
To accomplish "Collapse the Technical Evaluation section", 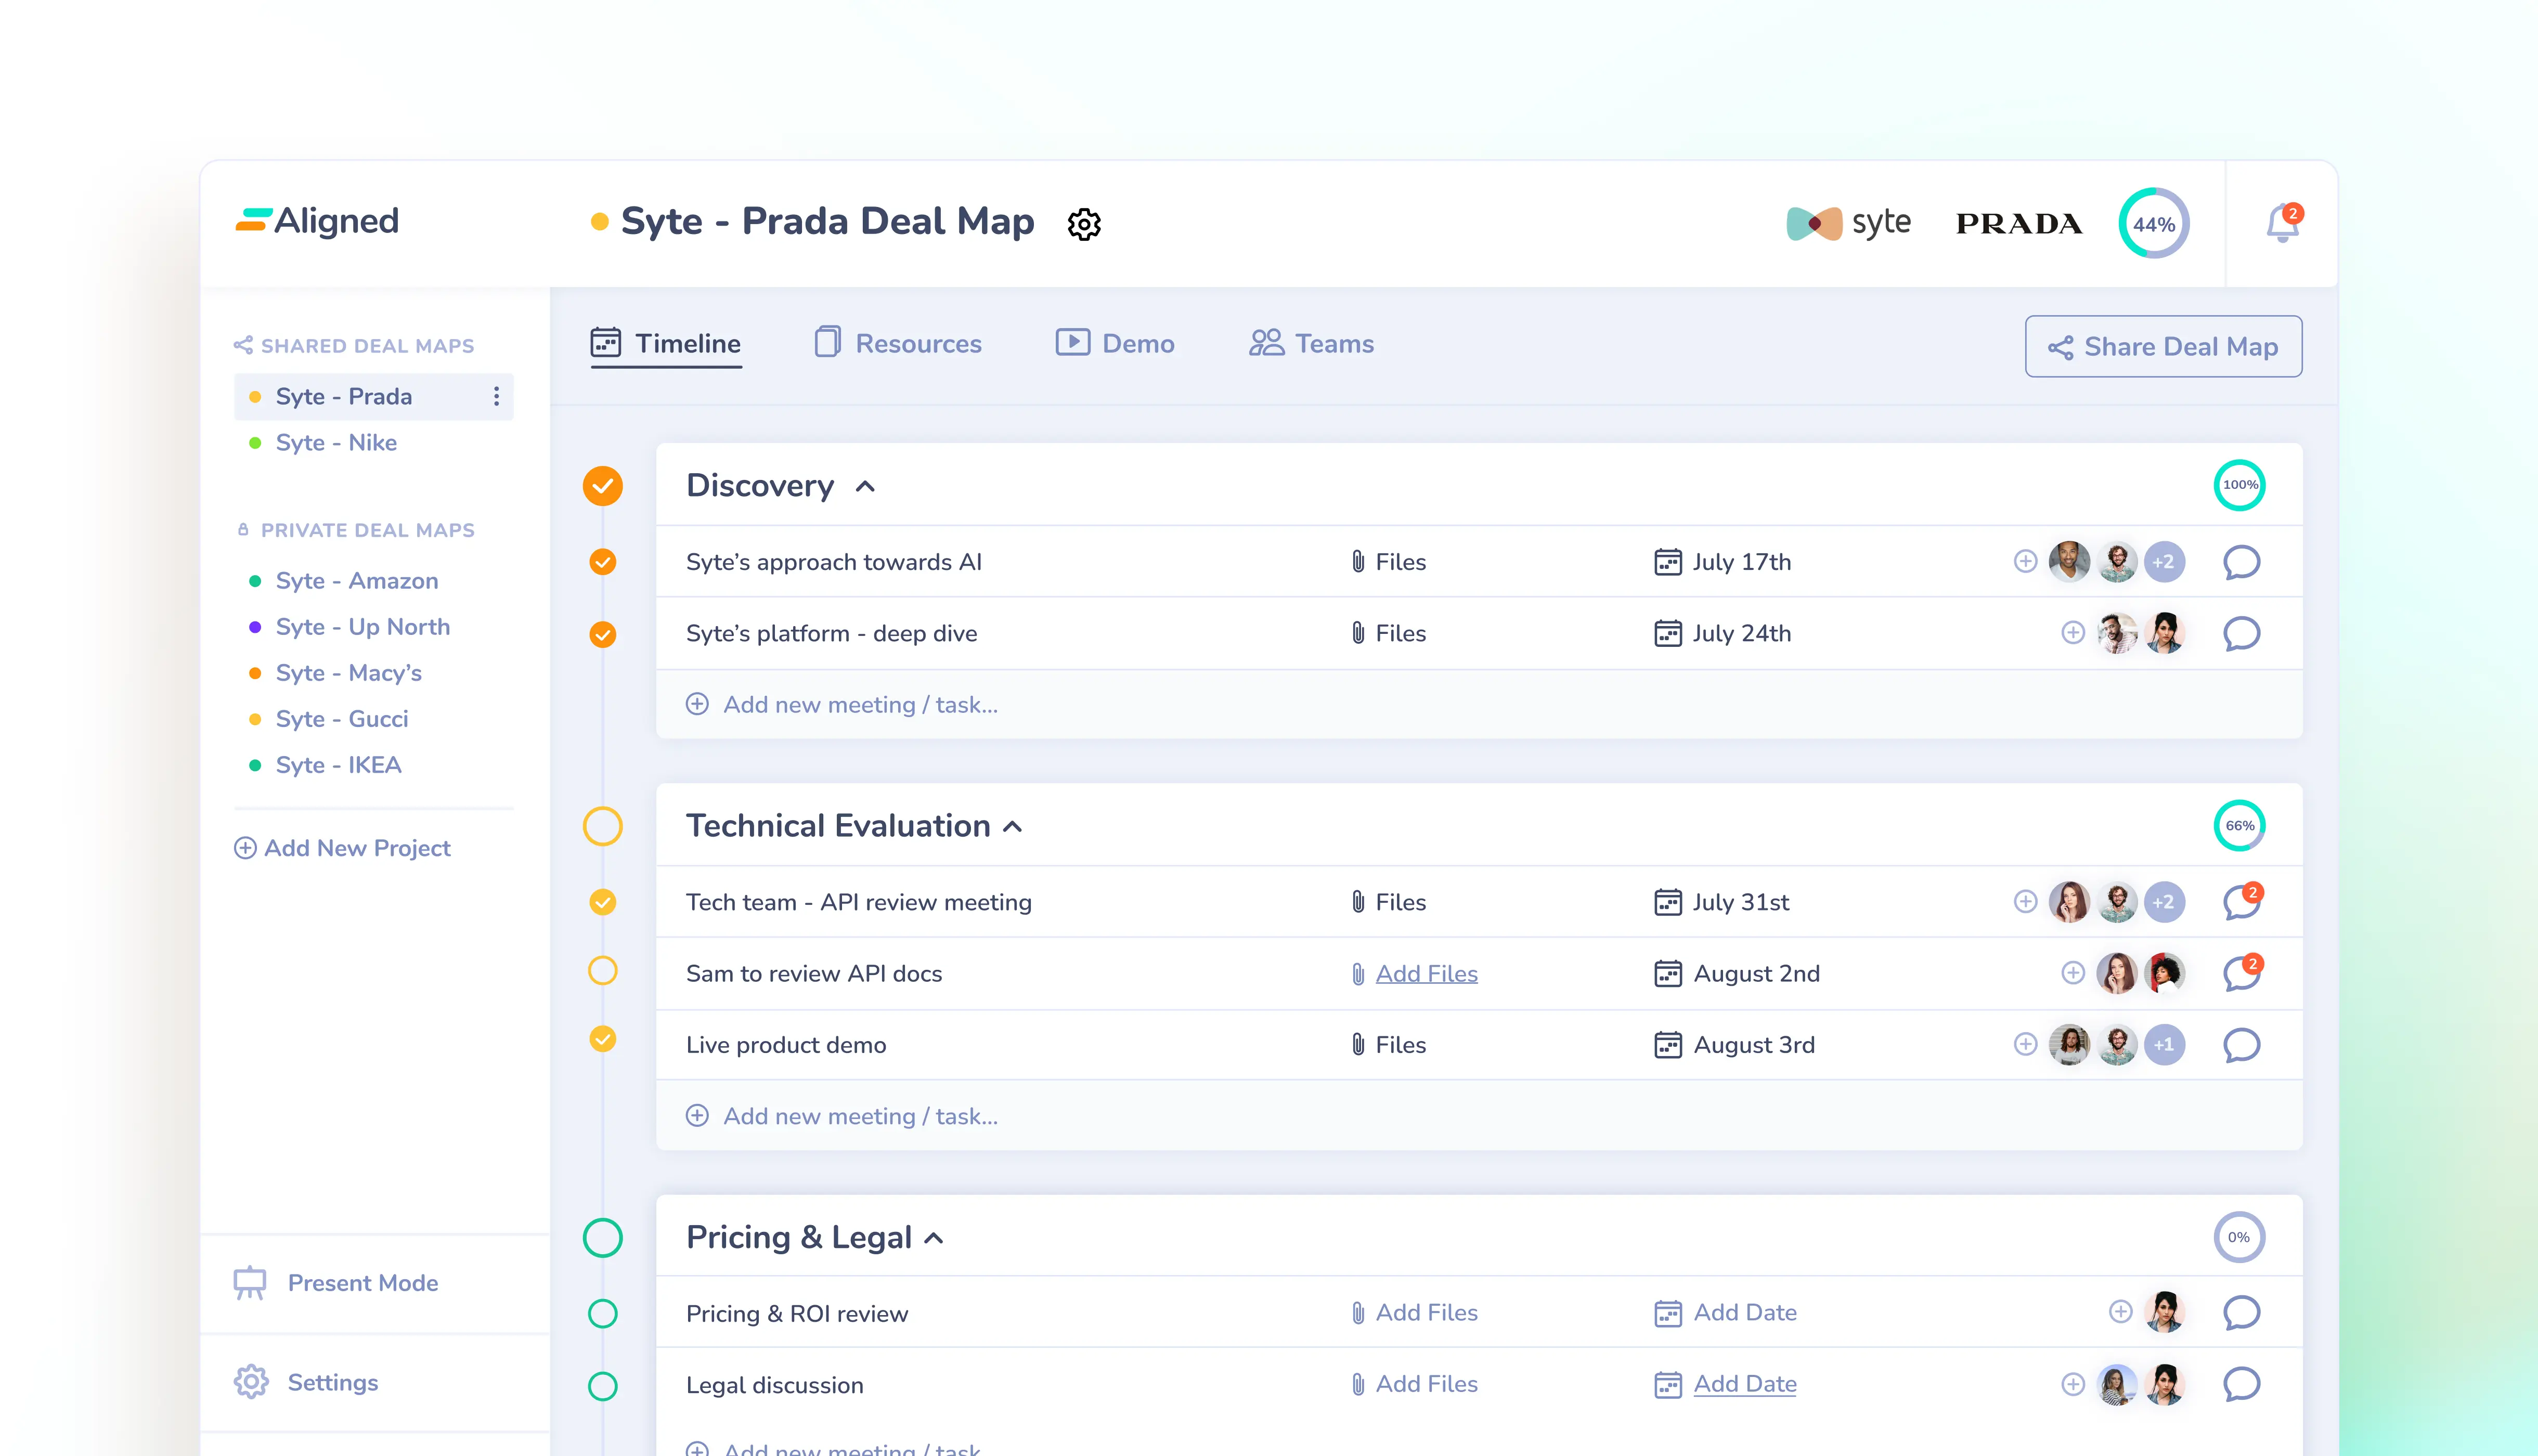I will click(1013, 827).
